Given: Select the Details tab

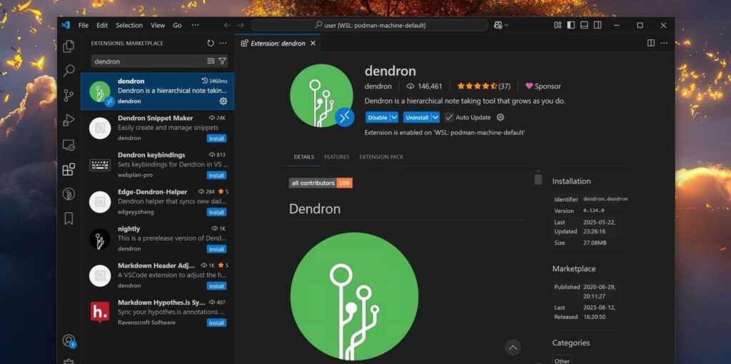Looking at the screenshot, I should 304,157.
